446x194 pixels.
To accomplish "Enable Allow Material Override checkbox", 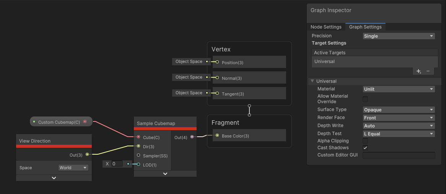I will 365,99.
